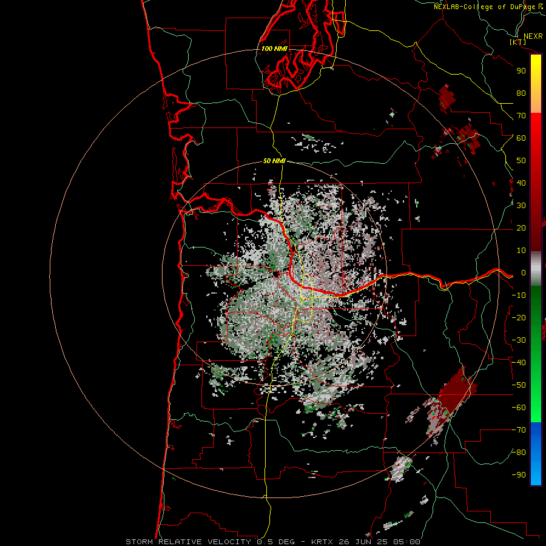Click the -80 value on the velocity scale
This screenshot has height=546, width=546.
519,453
